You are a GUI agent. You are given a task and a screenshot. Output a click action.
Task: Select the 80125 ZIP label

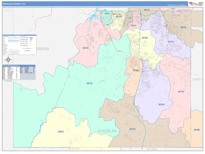point(86,48)
